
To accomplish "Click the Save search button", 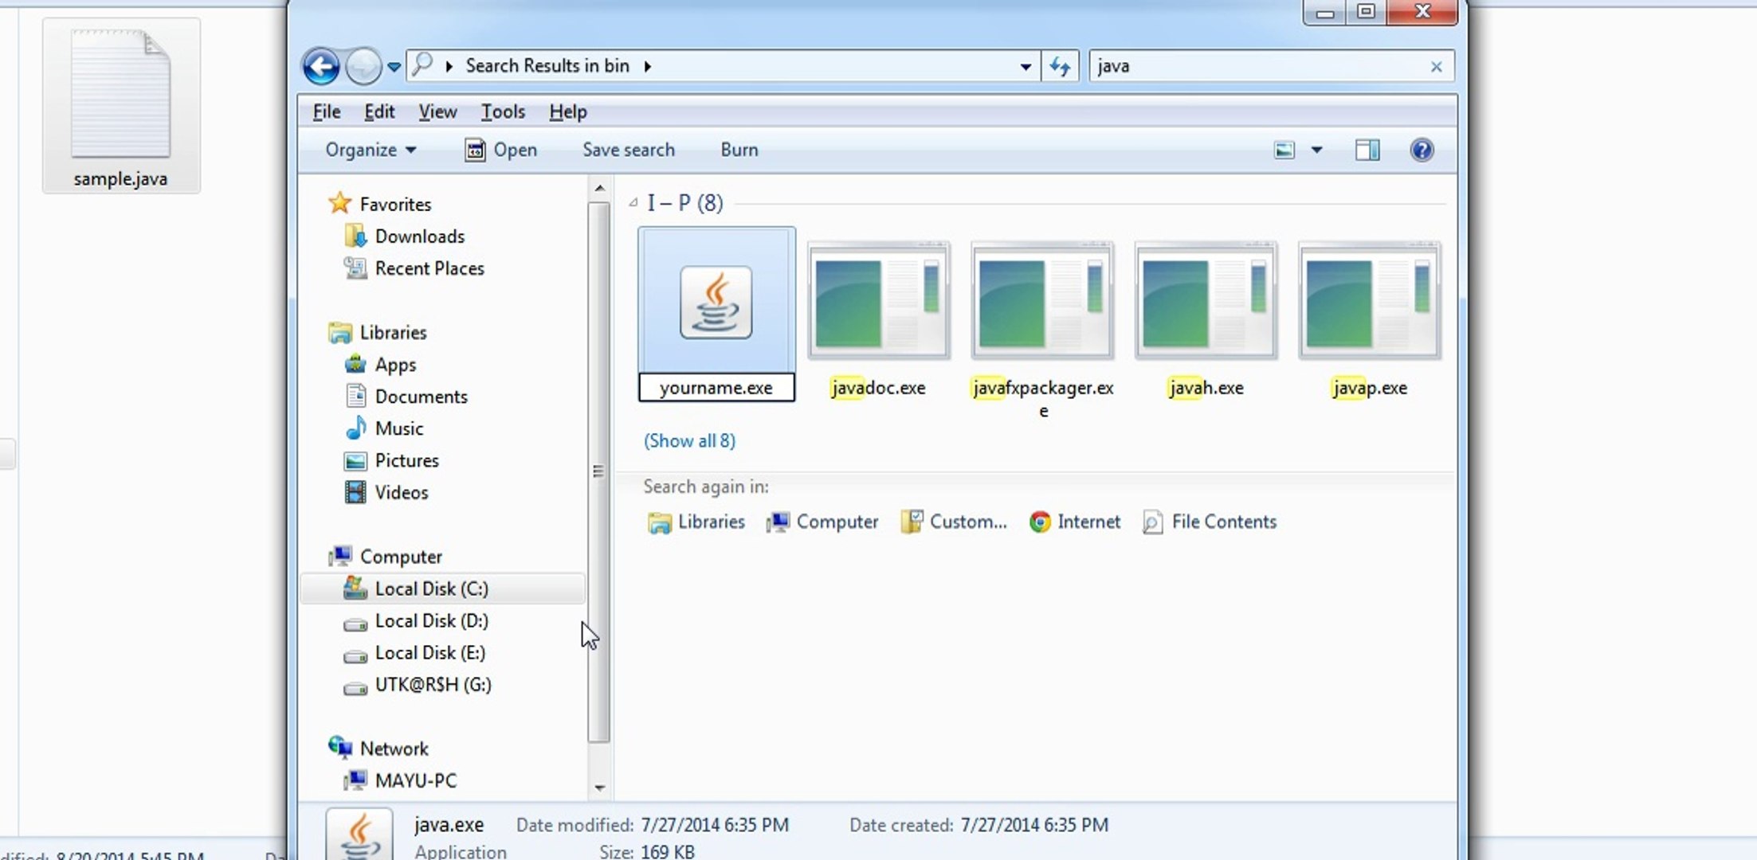I will [628, 150].
